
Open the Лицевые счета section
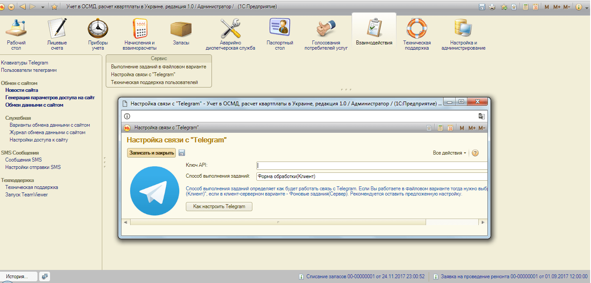coord(57,34)
